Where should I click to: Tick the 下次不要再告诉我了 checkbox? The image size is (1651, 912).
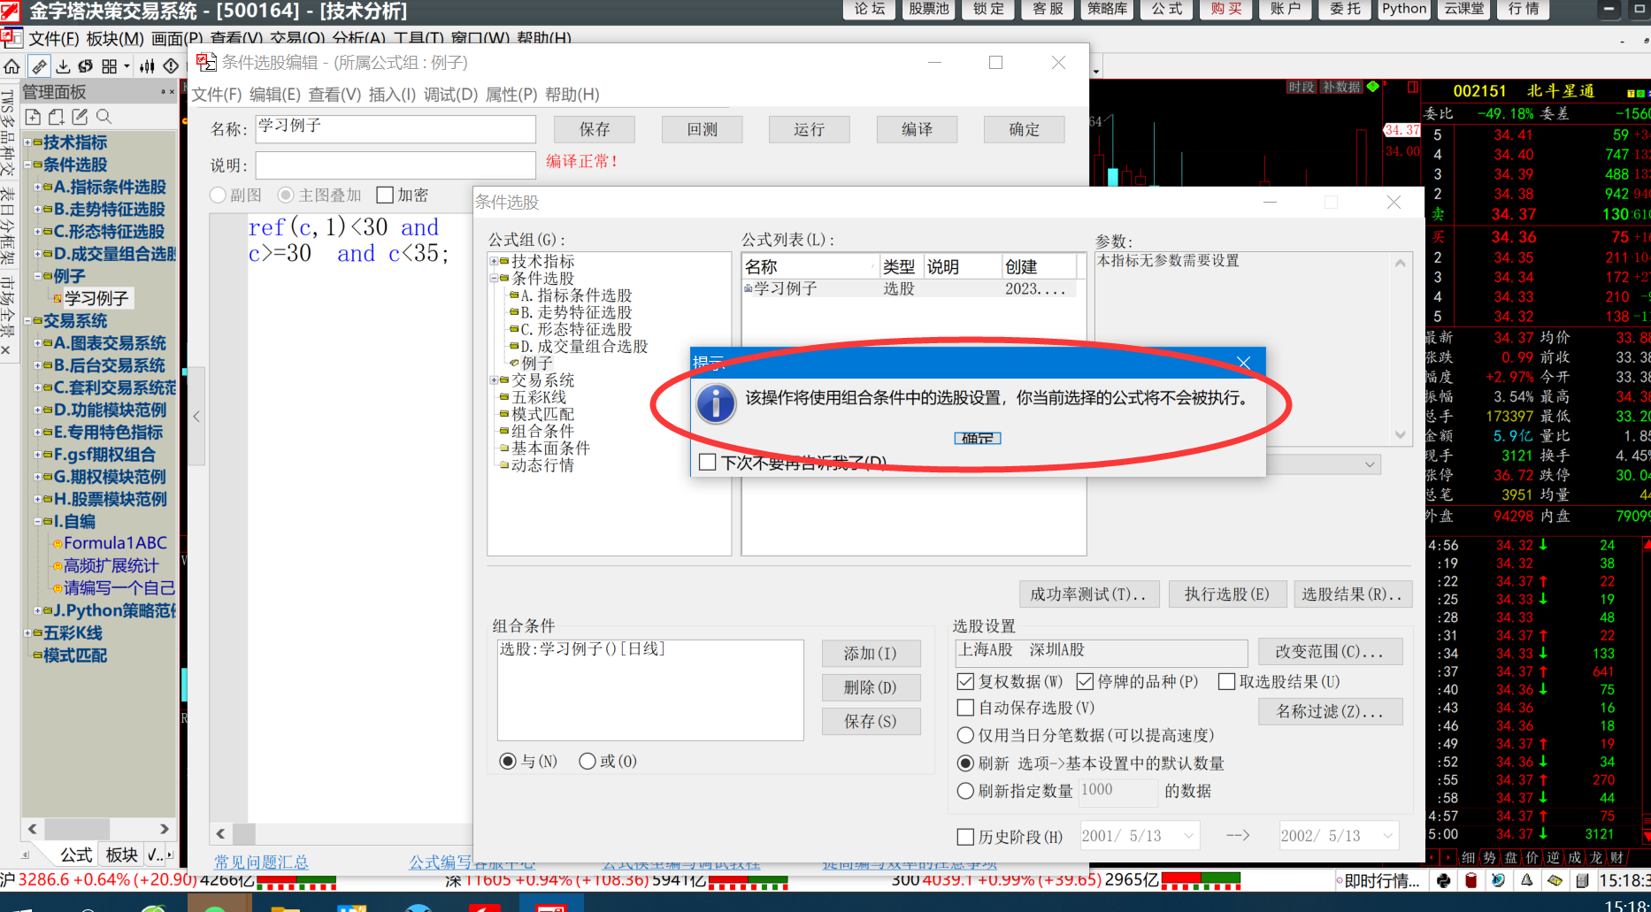[707, 462]
